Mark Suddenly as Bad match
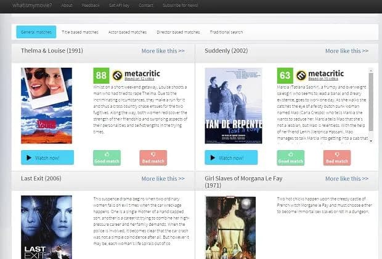 click(x=336, y=157)
